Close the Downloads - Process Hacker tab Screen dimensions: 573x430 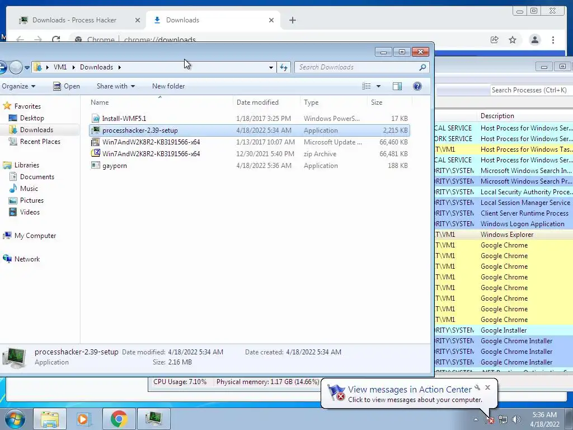coord(138,20)
